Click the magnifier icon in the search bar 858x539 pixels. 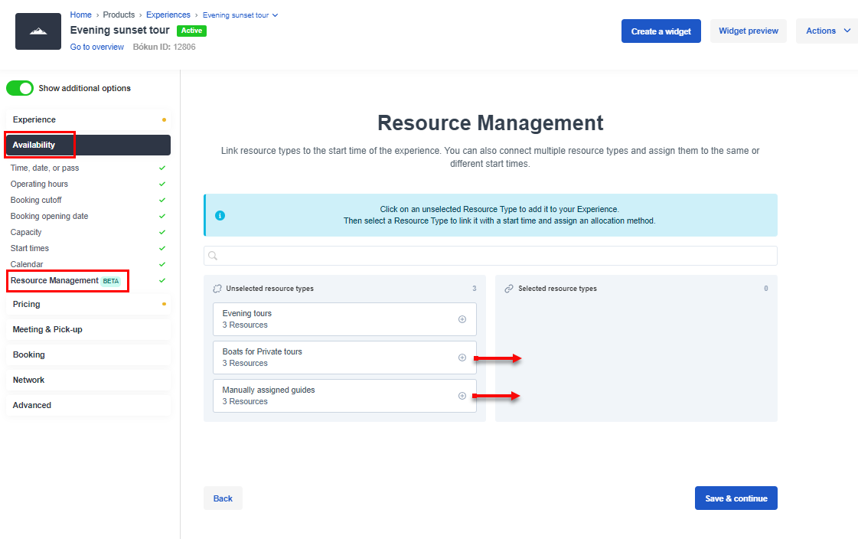point(213,255)
